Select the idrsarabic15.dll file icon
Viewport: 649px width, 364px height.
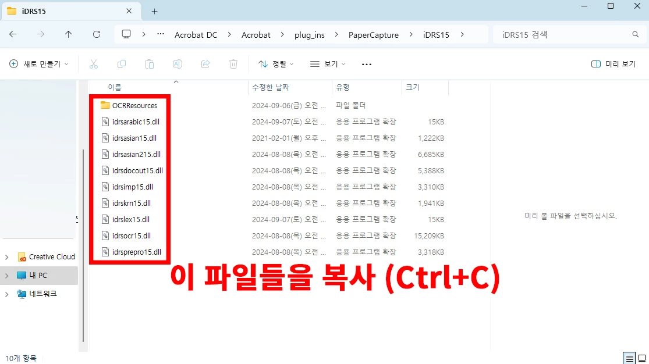(x=105, y=122)
